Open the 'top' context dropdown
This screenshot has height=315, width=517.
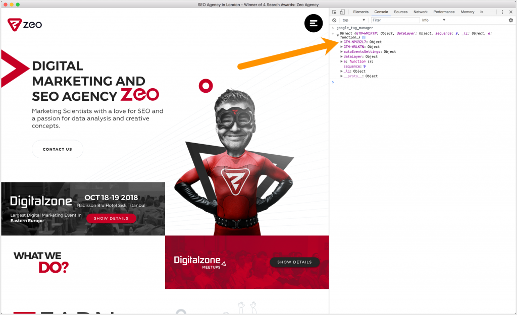(x=353, y=20)
